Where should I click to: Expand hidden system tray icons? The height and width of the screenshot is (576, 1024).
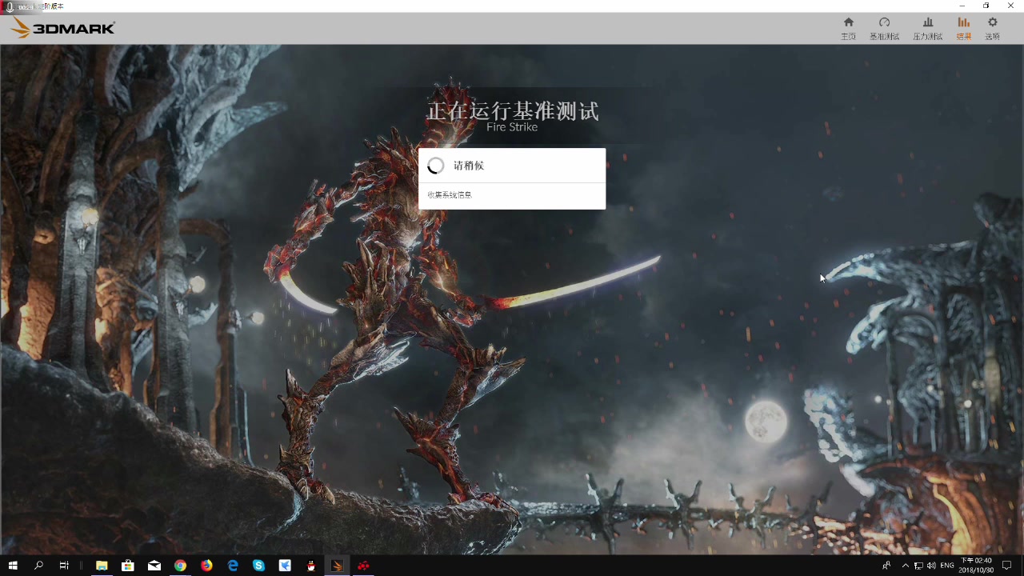click(906, 566)
